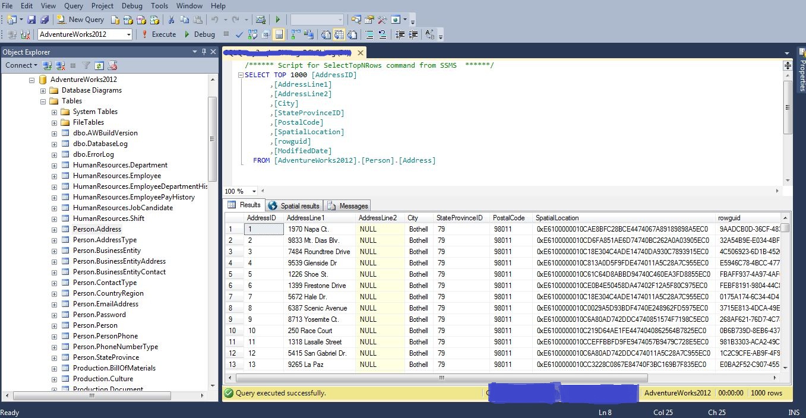Expand the Person.Address table node

[54, 229]
